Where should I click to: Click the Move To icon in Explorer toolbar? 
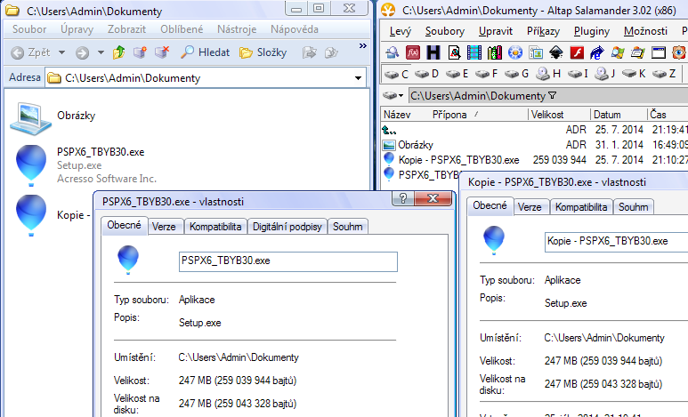pyautogui.click(x=310, y=53)
